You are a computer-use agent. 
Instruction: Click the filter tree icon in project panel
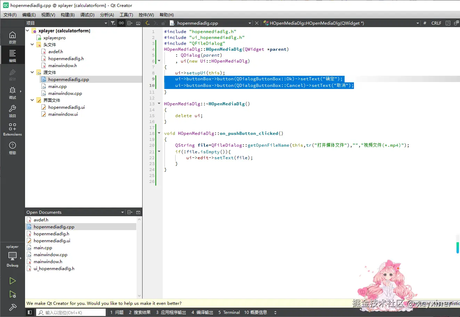pyautogui.click(x=113, y=23)
